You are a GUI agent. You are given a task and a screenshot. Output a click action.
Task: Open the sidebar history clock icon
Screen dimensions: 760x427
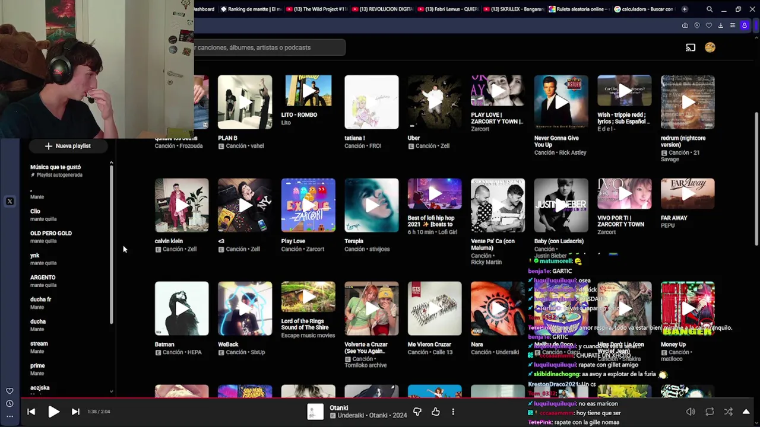click(9, 404)
